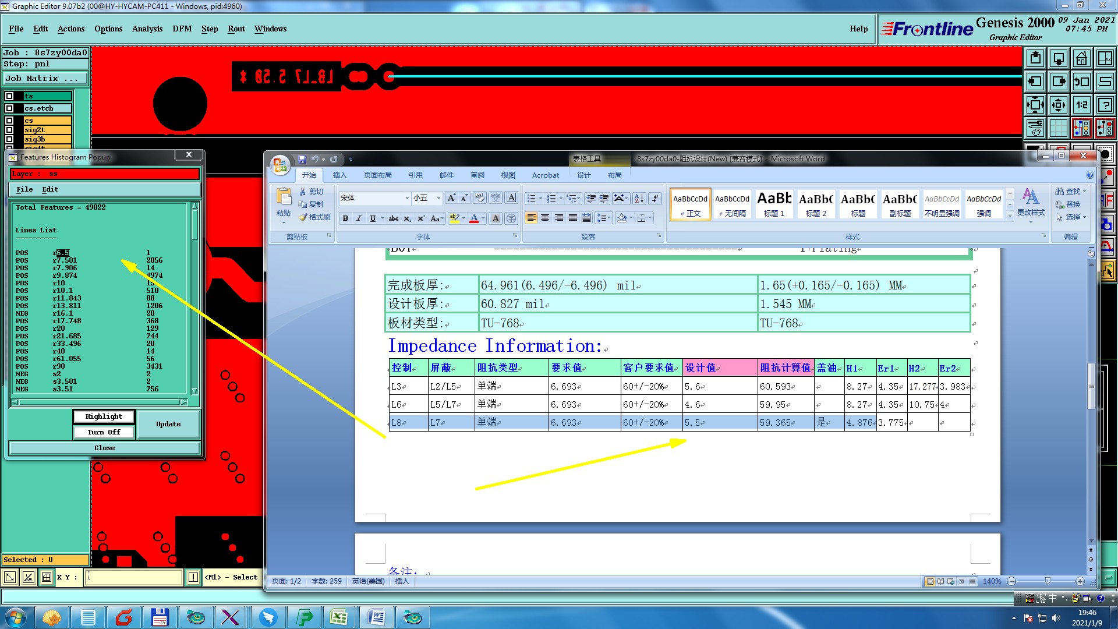Open the grid display icon

point(1058,128)
